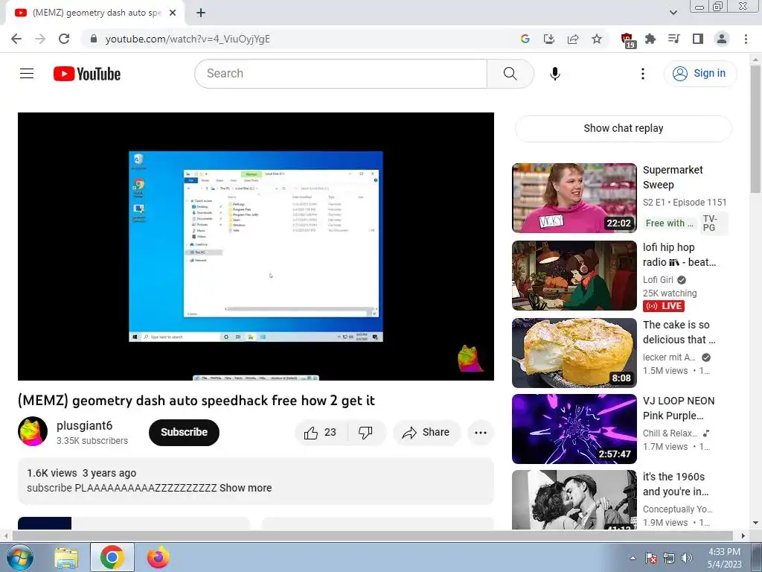Click the Google icon in address bar

tap(525, 39)
